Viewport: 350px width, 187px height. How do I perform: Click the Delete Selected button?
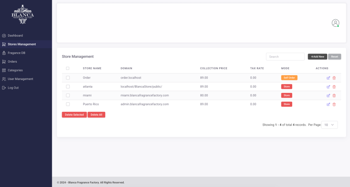(74, 115)
